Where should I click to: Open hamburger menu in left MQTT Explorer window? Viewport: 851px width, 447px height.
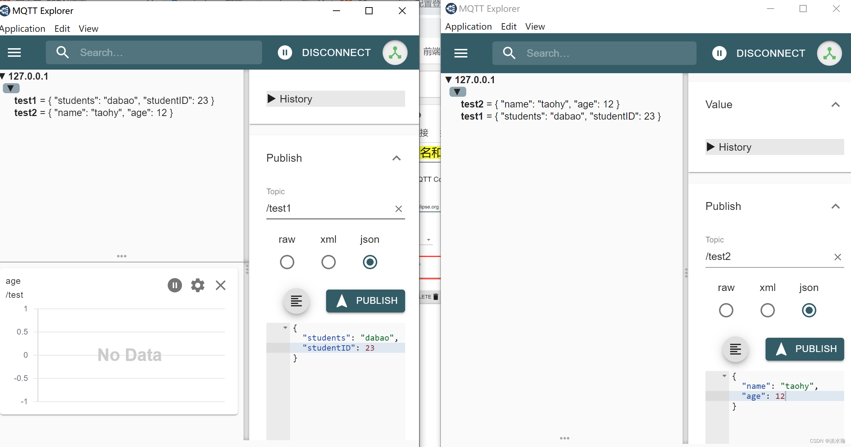[14, 53]
